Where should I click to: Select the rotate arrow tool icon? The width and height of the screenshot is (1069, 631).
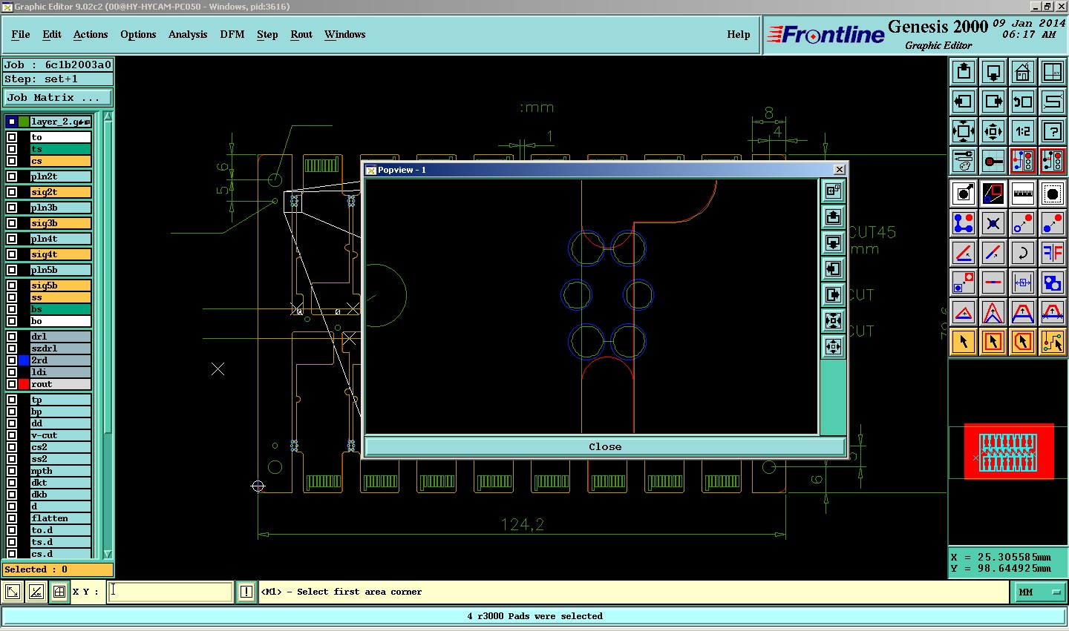[1023, 253]
